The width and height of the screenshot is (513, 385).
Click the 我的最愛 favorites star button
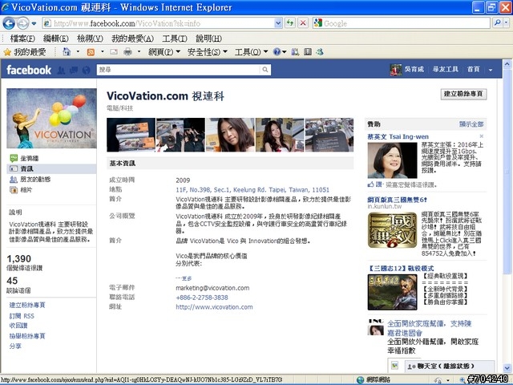pos(25,51)
